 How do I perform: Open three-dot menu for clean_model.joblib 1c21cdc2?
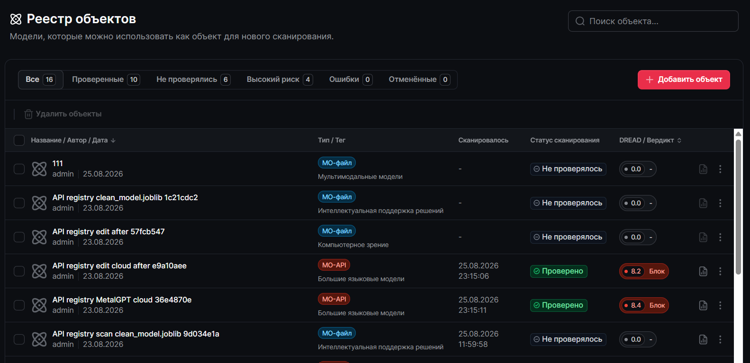click(720, 203)
